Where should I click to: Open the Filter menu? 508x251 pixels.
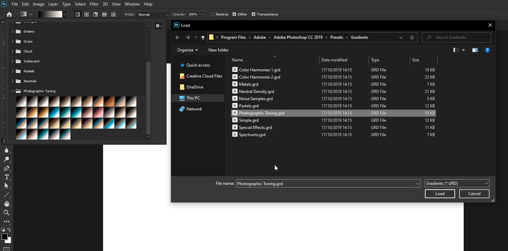[x=94, y=4]
